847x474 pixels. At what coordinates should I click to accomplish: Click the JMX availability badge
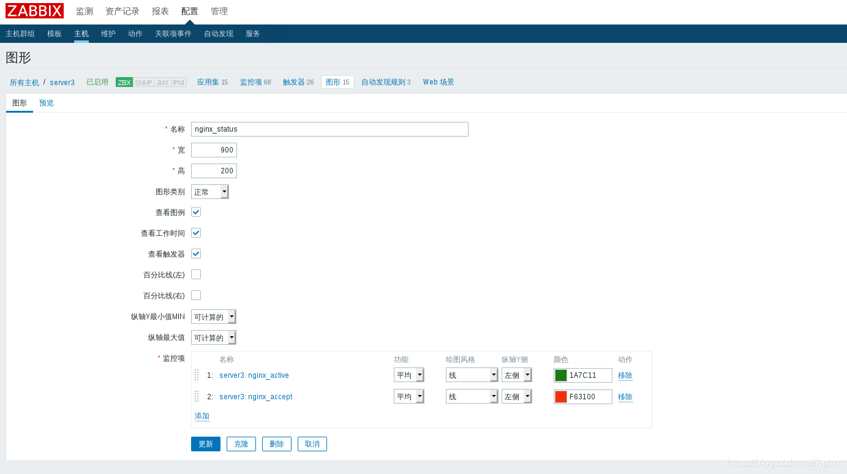(x=162, y=82)
